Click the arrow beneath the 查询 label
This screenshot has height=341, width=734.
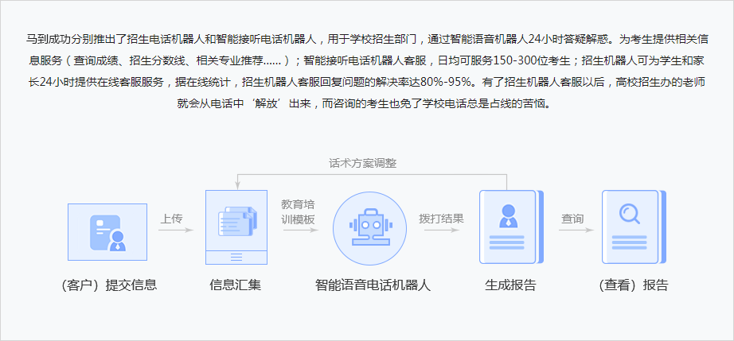tap(576, 231)
